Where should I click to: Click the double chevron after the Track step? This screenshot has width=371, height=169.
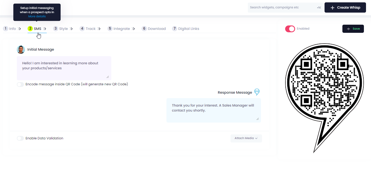99,29
